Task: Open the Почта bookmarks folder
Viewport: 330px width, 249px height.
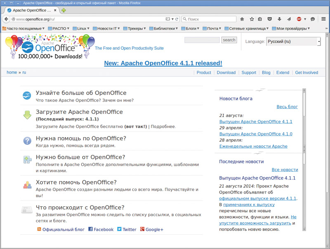Action: point(212,28)
